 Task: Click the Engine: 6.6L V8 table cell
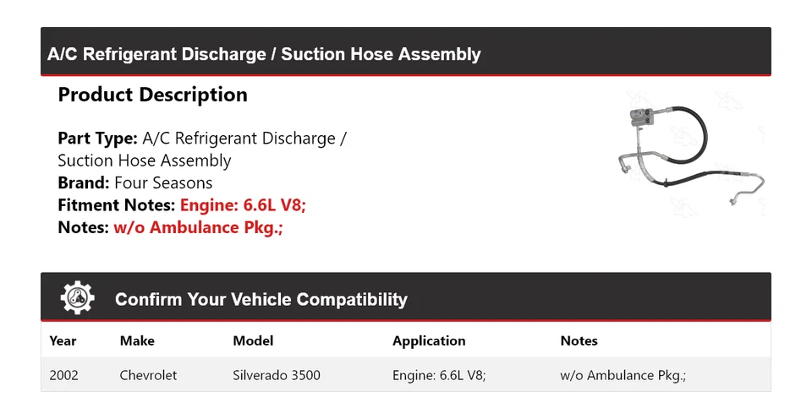click(x=438, y=375)
